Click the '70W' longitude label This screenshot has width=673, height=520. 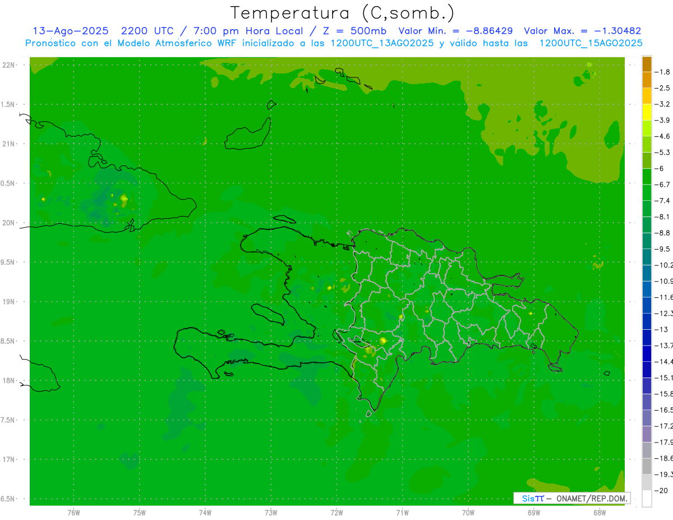(468, 513)
